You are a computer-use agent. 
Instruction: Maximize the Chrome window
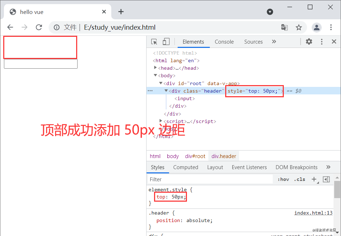[310, 7]
